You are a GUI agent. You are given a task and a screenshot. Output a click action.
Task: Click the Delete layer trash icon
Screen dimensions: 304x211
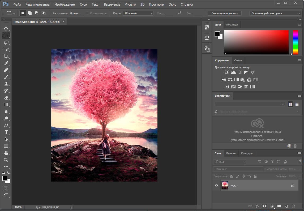(293, 206)
